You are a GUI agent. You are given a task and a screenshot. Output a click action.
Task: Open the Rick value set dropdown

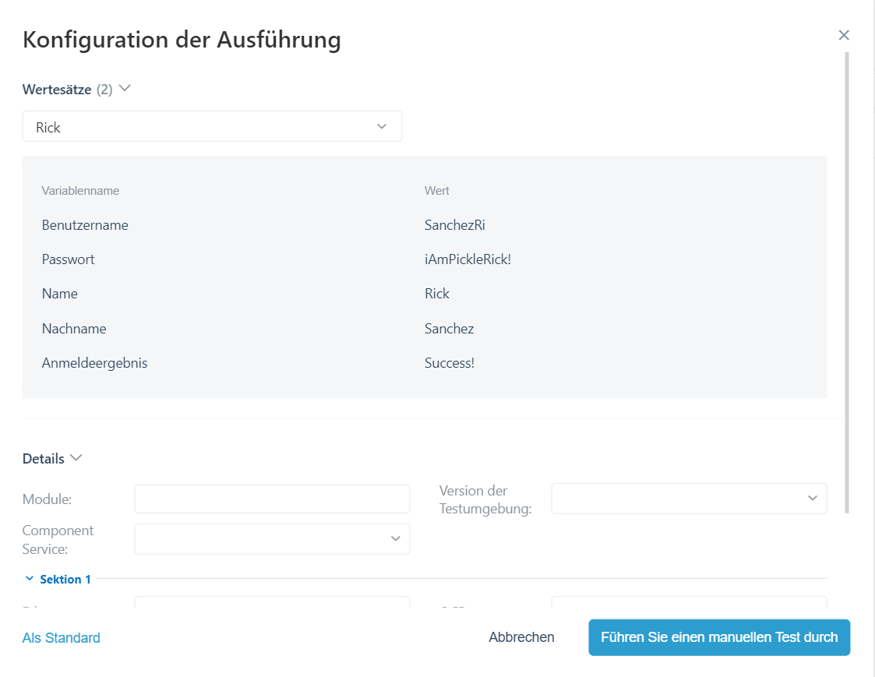point(212,127)
